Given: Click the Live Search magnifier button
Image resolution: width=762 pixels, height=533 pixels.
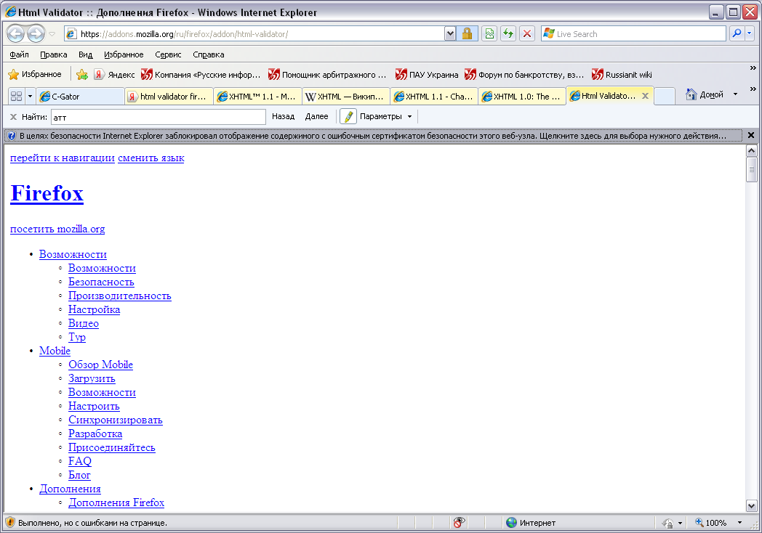Looking at the screenshot, I should pyautogui.click(x=737, y=33).
